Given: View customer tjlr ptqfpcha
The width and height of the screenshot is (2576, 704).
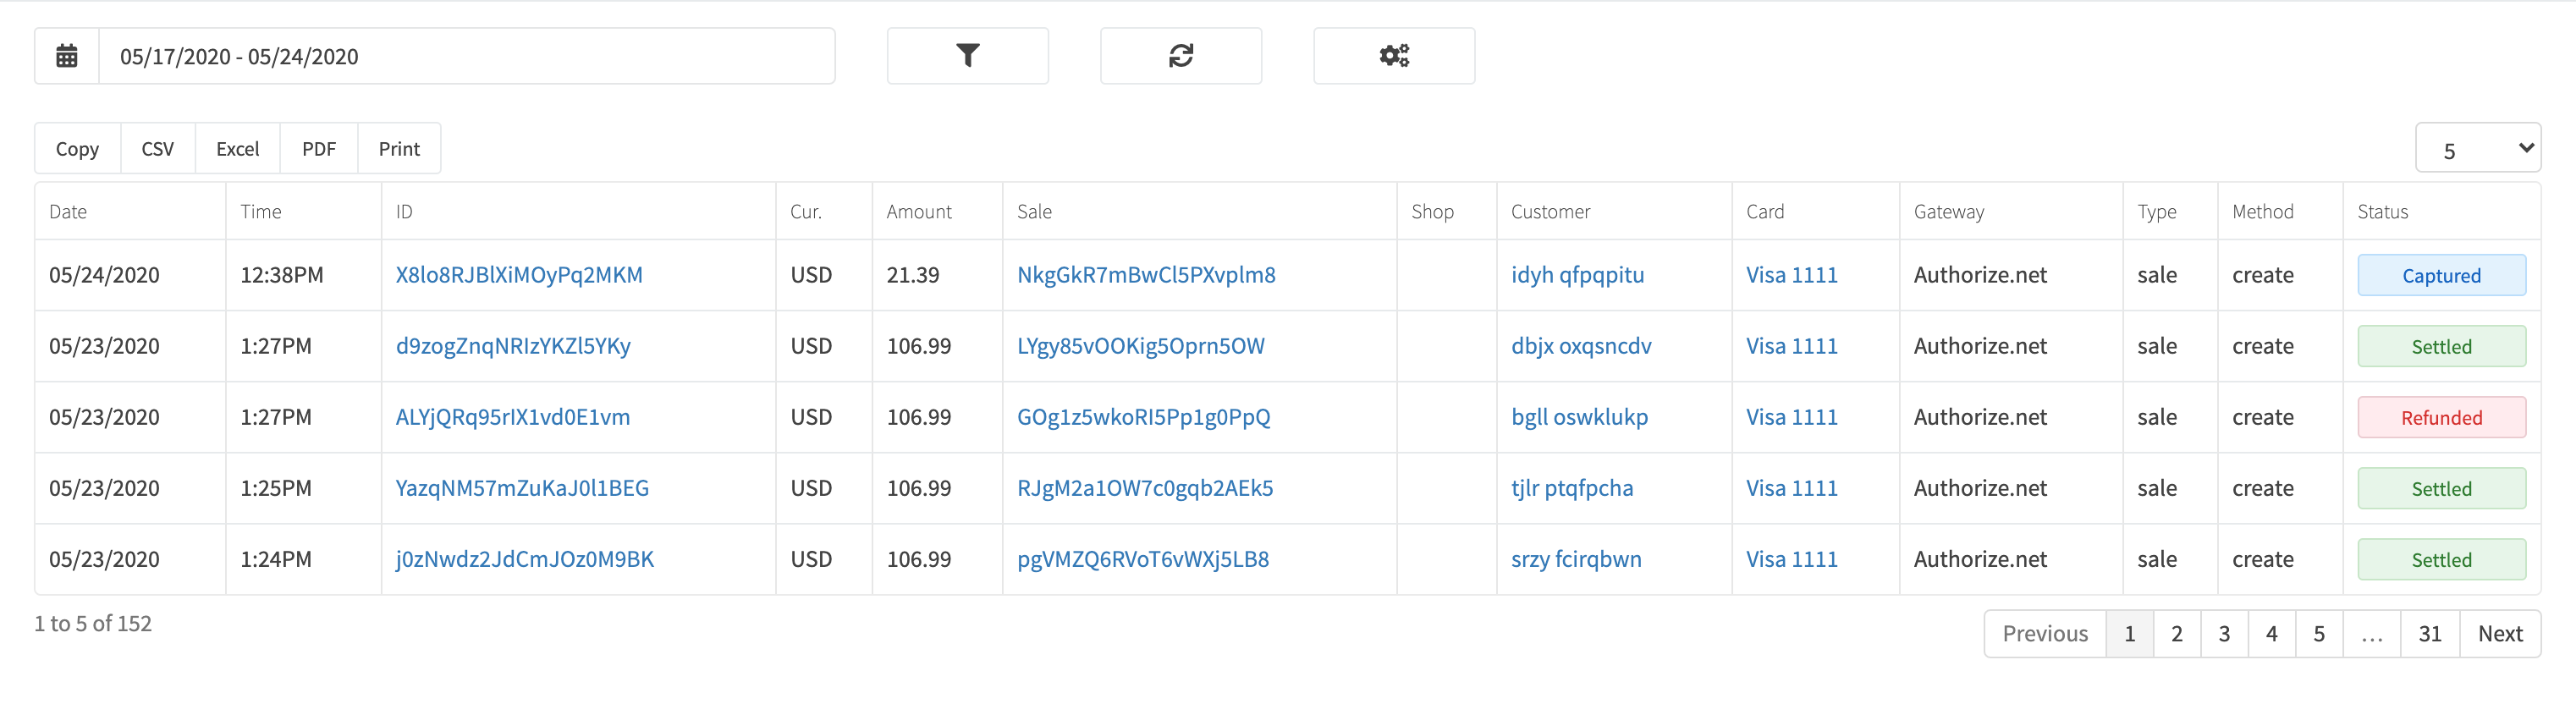Looking at the screenshot, I should [1572, 488].
